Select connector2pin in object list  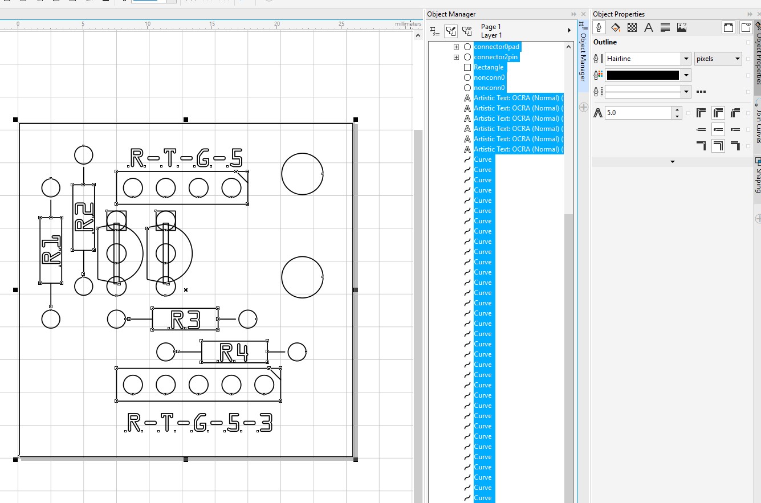coord(497,57)
